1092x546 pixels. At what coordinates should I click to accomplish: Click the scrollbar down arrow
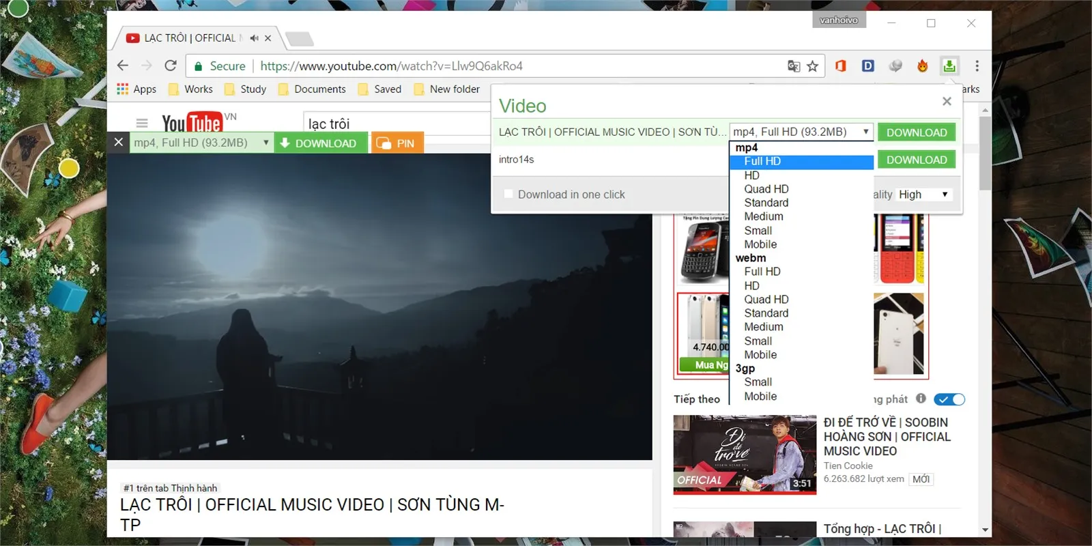pyautogui.click(x=985, y=530)
